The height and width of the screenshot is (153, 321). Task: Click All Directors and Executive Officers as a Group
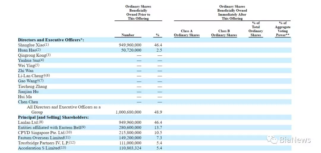click(64, 109)
